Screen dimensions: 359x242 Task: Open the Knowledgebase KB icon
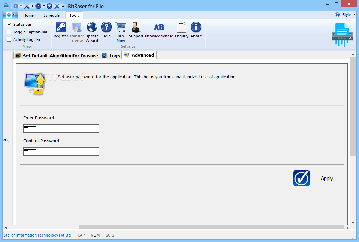point(159,27)
